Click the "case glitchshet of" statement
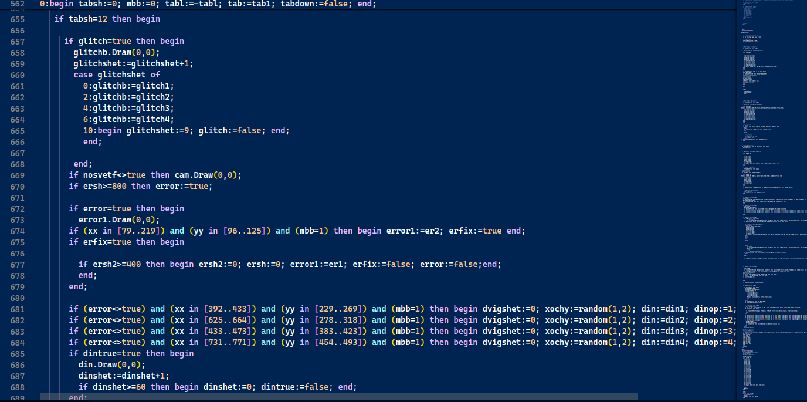807x402 pixels. tap(117, 75)
